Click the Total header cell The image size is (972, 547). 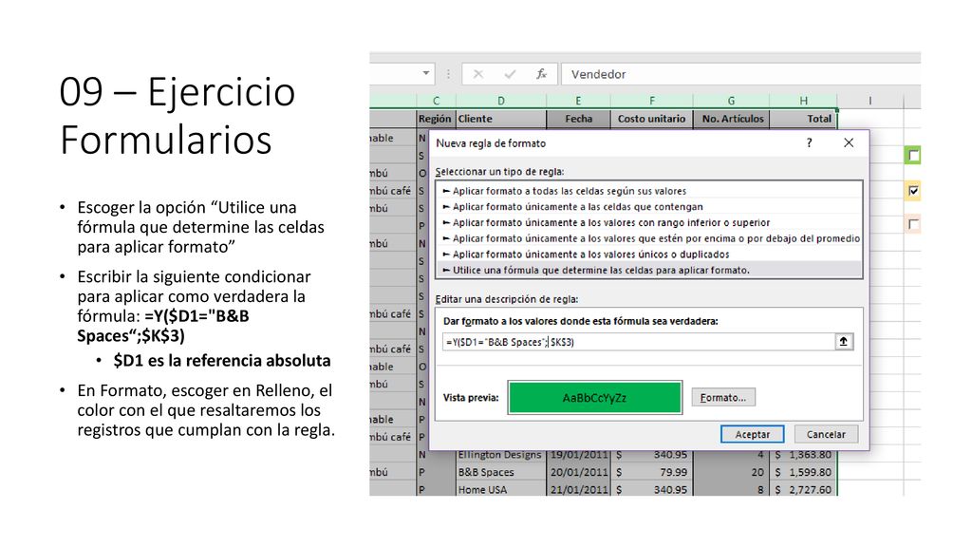click(x=803, y=119)
